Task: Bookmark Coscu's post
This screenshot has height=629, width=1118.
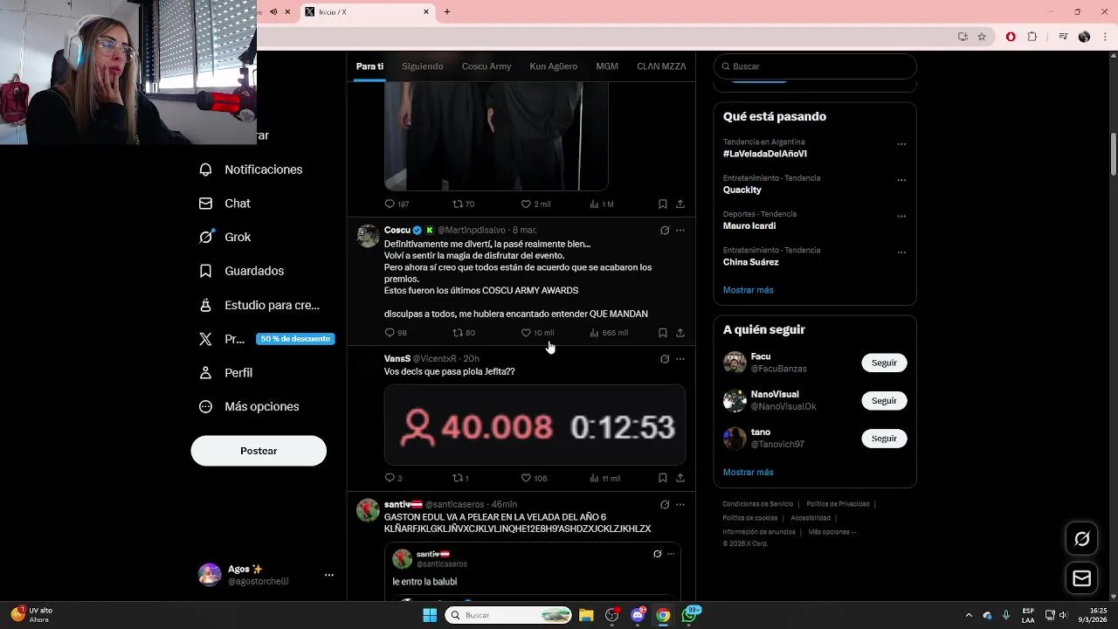Action: 663,333
